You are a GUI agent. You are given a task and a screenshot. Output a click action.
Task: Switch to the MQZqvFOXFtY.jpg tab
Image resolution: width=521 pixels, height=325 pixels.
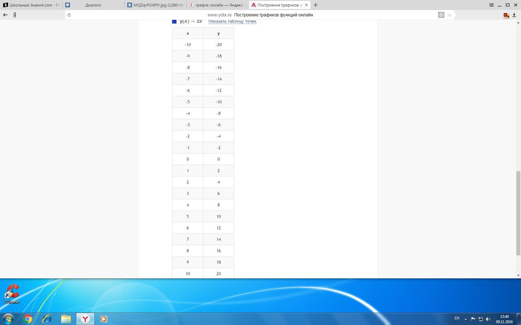point(155,5)
